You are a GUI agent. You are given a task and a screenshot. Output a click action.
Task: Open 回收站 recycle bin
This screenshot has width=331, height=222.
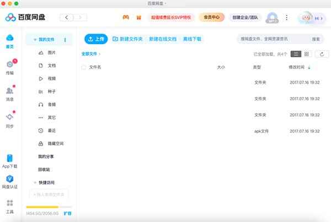point(44,170)
